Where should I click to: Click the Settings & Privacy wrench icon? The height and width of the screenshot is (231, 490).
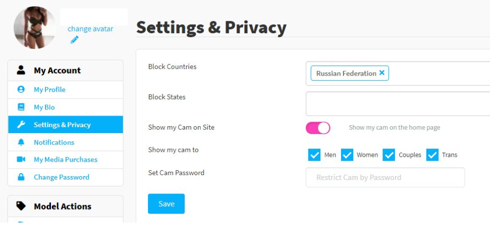point(21,125)
